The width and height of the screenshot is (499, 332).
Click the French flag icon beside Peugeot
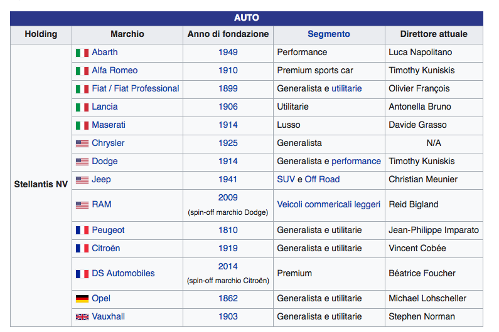[x=82, y=231]
